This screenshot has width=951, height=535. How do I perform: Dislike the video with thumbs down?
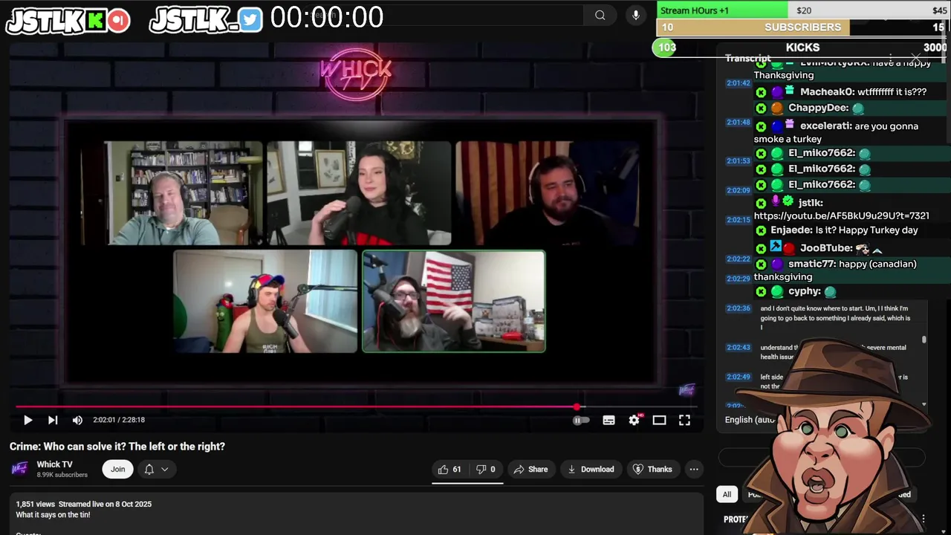486,469
